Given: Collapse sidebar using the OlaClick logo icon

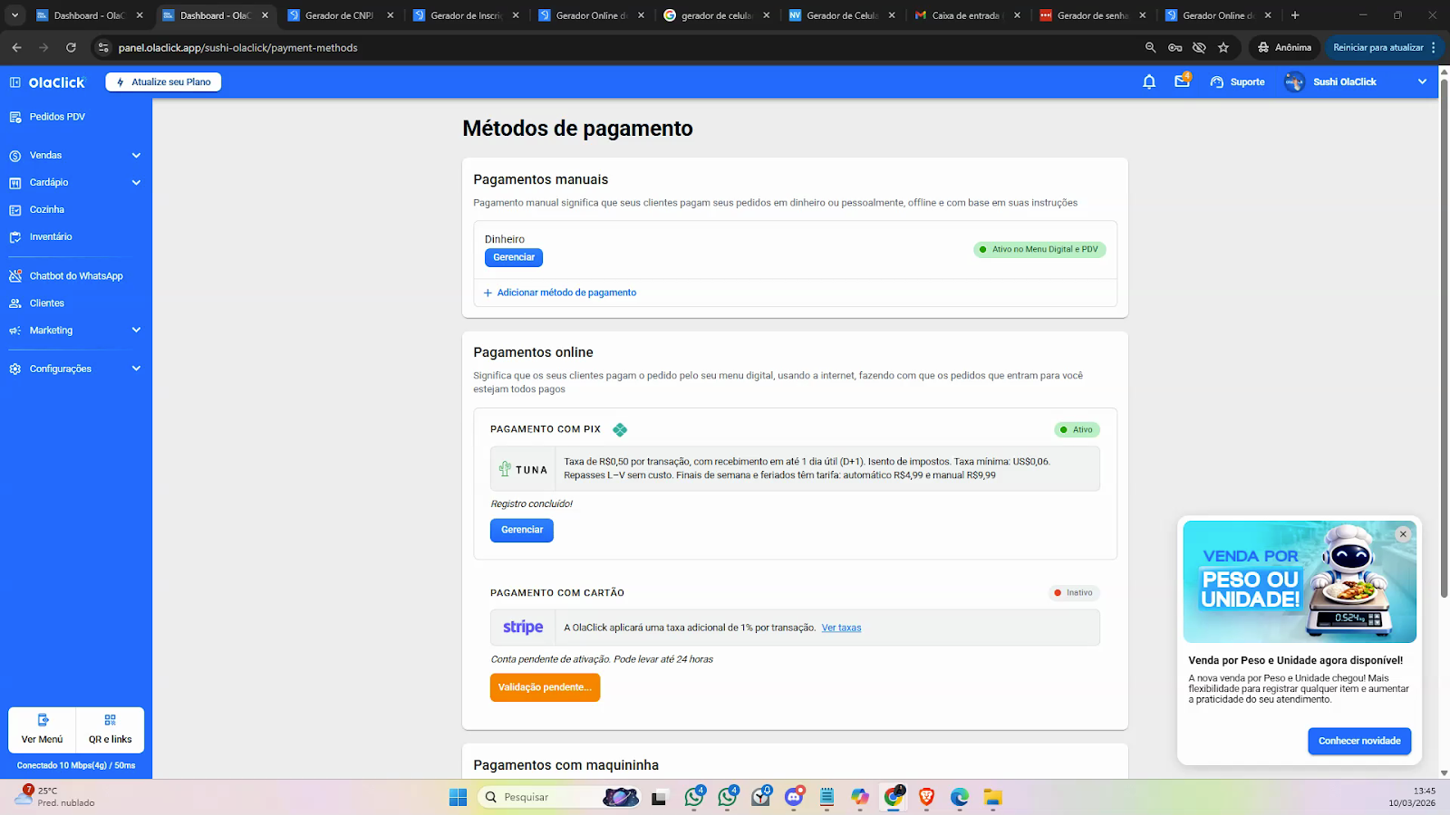Looking at the screenshot, I should pos(15,82).
